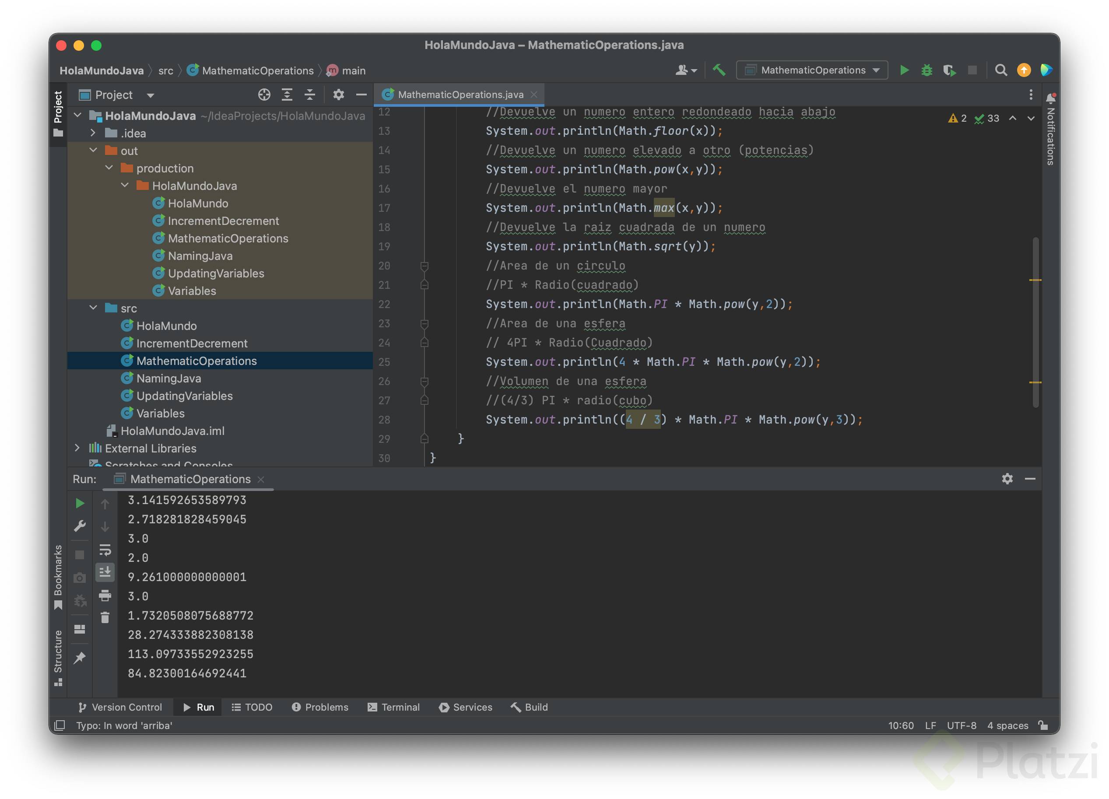Start debugging with the bug icon
The height and width of the screenshot is (799, 1109).
pos(927,70)
